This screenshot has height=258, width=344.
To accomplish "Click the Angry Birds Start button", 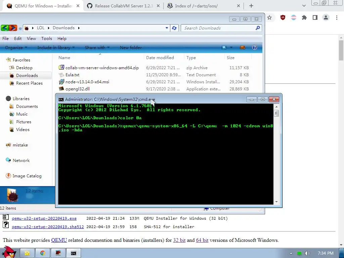I will coord(9,252).
